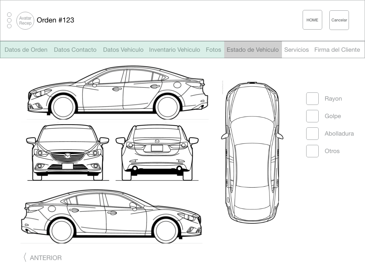This screenshot has width=365, height=274.
Task: Switch to the Datos de Orden tab
Action: coord(26,50)
